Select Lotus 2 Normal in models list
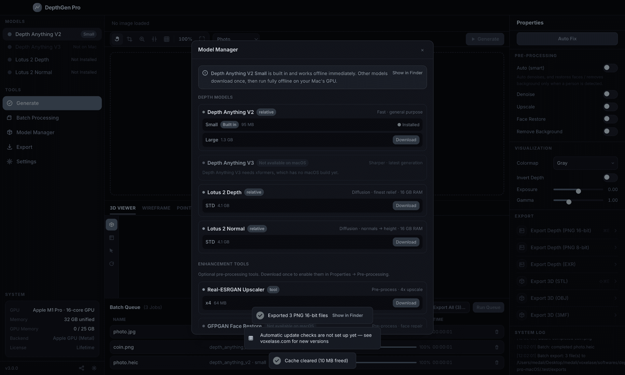The height and width of the screenshot is (375, 625). [x=52, y=72]
